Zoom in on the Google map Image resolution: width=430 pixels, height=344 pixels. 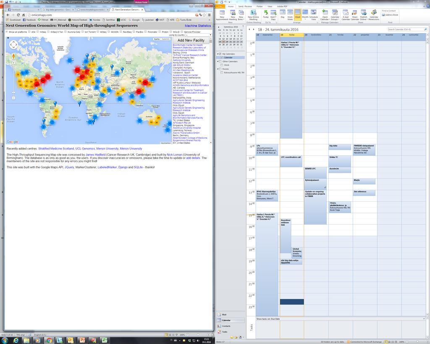13,63
